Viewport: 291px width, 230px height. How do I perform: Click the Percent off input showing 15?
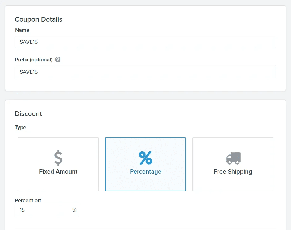[x=47, y=210]
